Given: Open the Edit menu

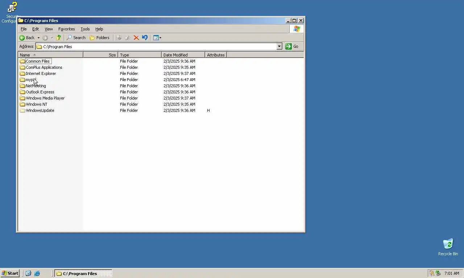Looking at the screenshot, I should pos(36,29).
